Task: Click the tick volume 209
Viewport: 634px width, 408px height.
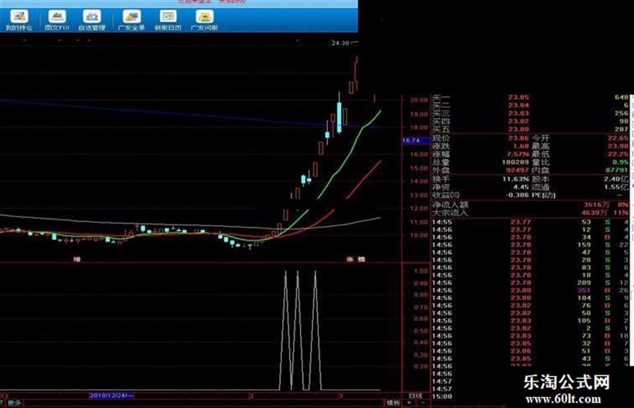Action: click(584, 282)
